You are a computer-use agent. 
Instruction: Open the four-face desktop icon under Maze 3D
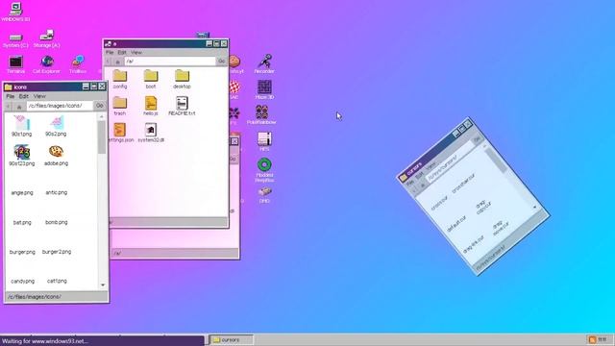click(261, 112)
